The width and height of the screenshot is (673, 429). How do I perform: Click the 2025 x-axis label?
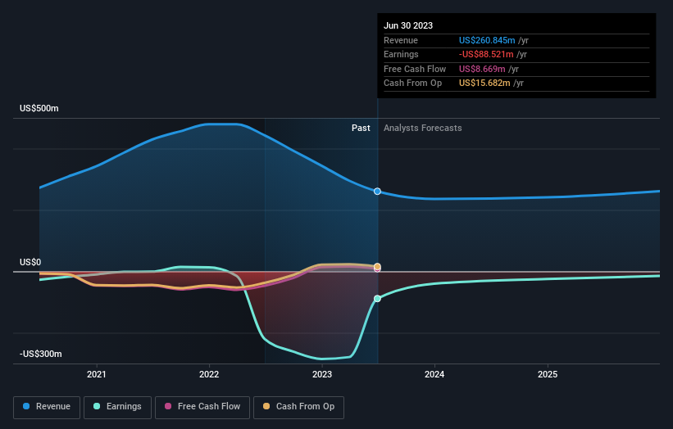point(548,374)
